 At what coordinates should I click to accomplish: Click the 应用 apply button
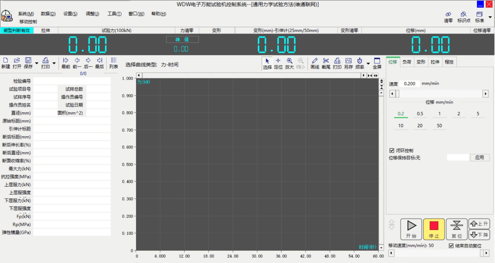[x=480, y=157]
